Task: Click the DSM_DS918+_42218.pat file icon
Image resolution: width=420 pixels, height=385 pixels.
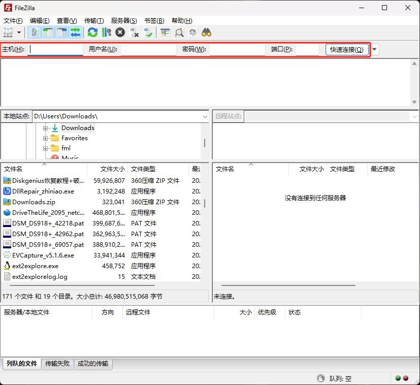Action: [7, 223]
